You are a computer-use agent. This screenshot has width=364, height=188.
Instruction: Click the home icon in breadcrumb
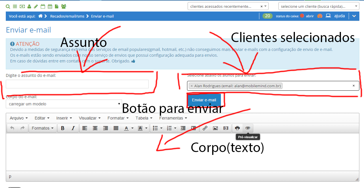(x=40, y=16)
